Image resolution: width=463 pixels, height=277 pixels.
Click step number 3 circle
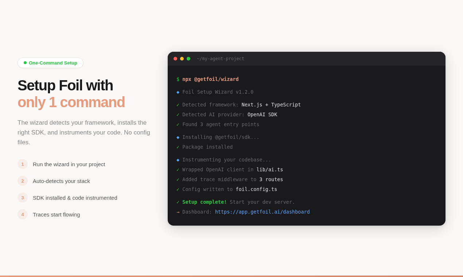click(x=23, y=198)
